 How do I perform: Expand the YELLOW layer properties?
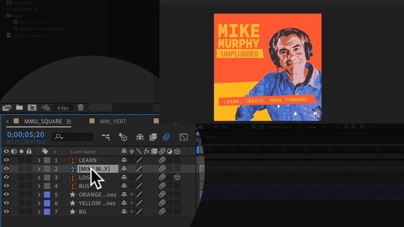39,203
